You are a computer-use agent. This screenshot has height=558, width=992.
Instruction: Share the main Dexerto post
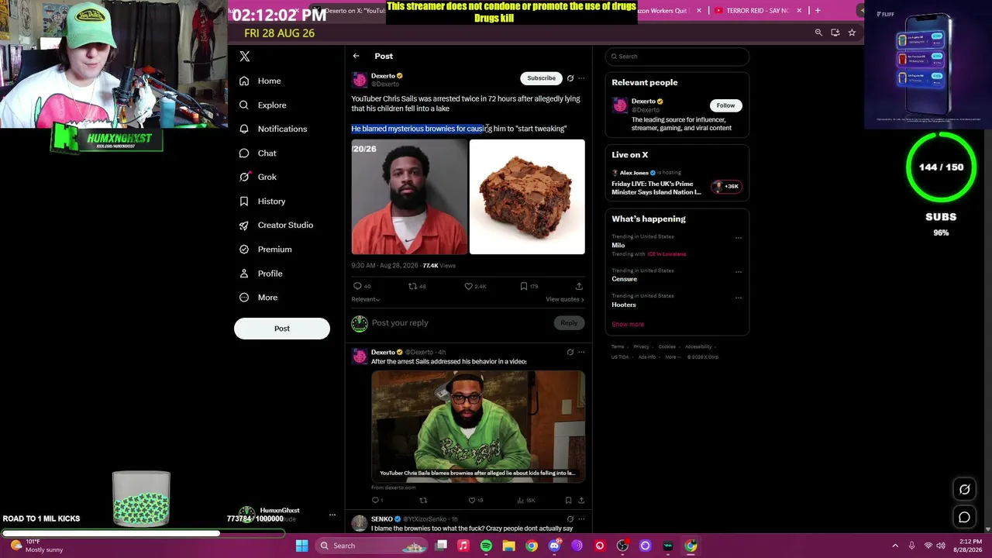pos(579,286)
